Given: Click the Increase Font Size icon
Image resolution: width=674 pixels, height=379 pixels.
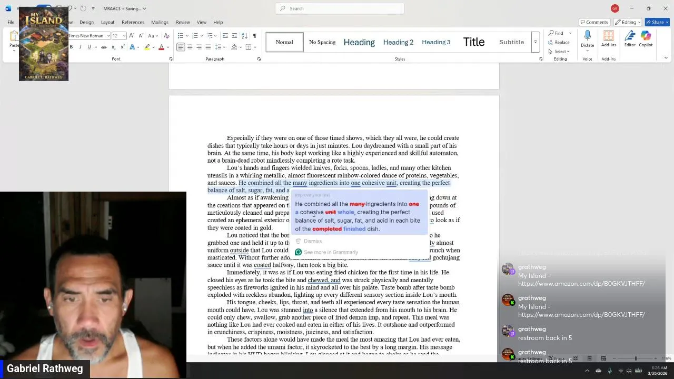Looking at the screenshot, I should click(x=132, y=36).
